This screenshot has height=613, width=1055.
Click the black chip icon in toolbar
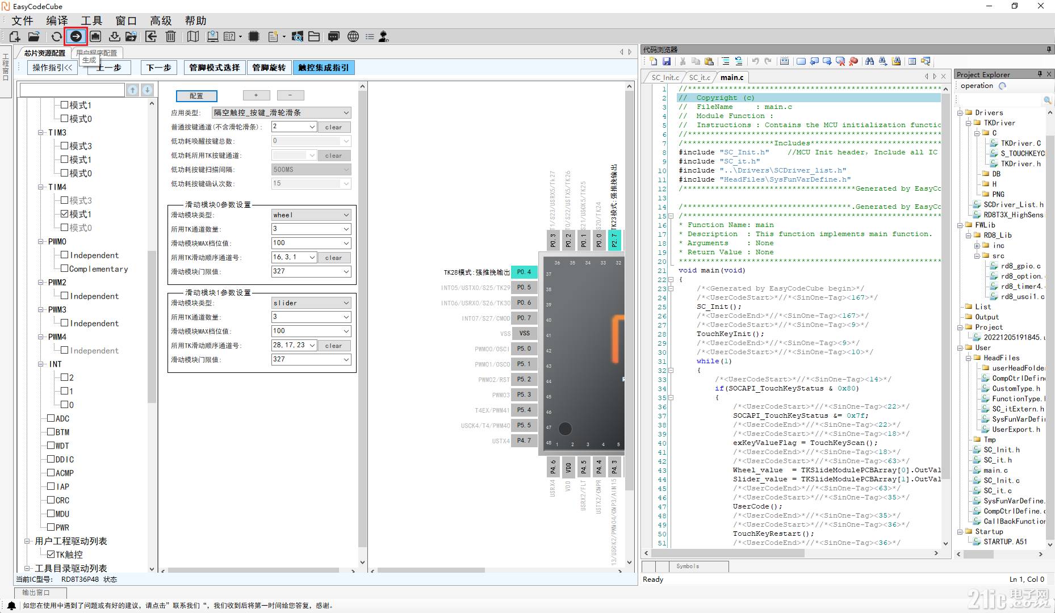pyautogui.click(x=254, y=37)
